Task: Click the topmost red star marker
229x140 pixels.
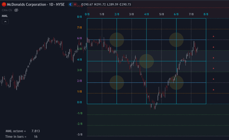Action: (x=213, y=36)
